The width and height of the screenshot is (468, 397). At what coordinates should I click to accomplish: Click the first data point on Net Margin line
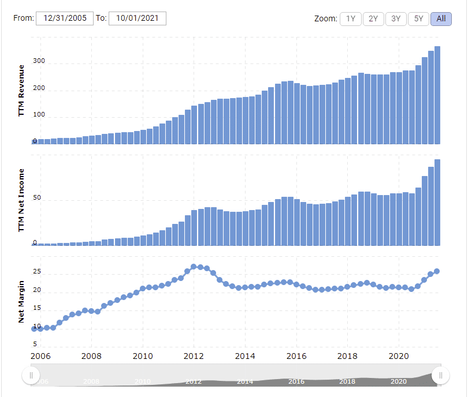click(x=34, y=329)
